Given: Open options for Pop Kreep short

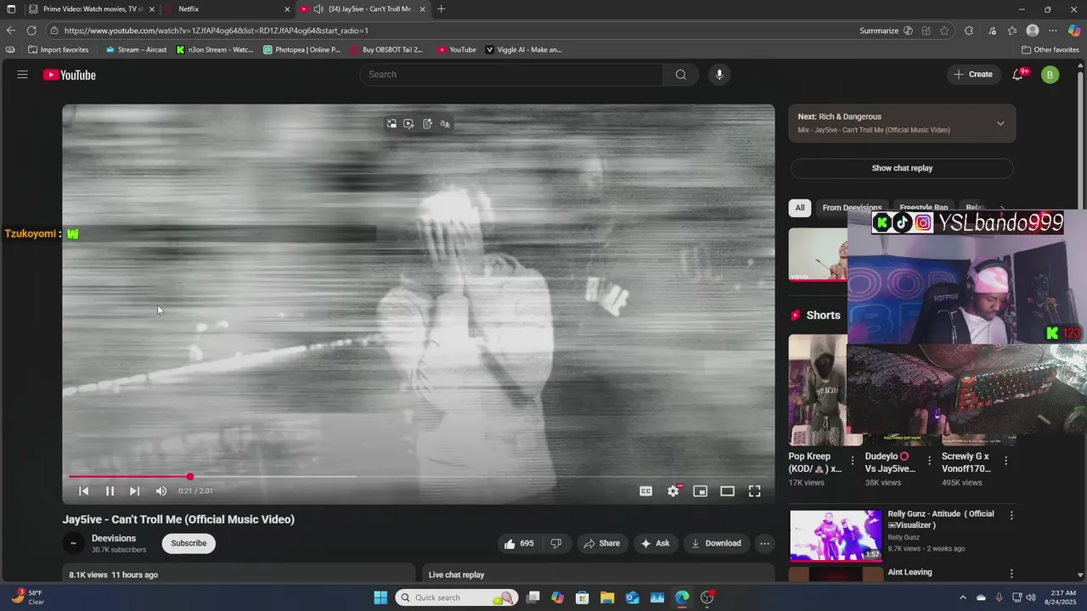Looking at the screenshot, I should coord(853,461).
